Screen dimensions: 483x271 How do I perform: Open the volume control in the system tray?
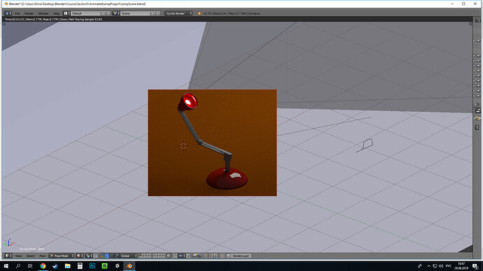coord(441,266)
